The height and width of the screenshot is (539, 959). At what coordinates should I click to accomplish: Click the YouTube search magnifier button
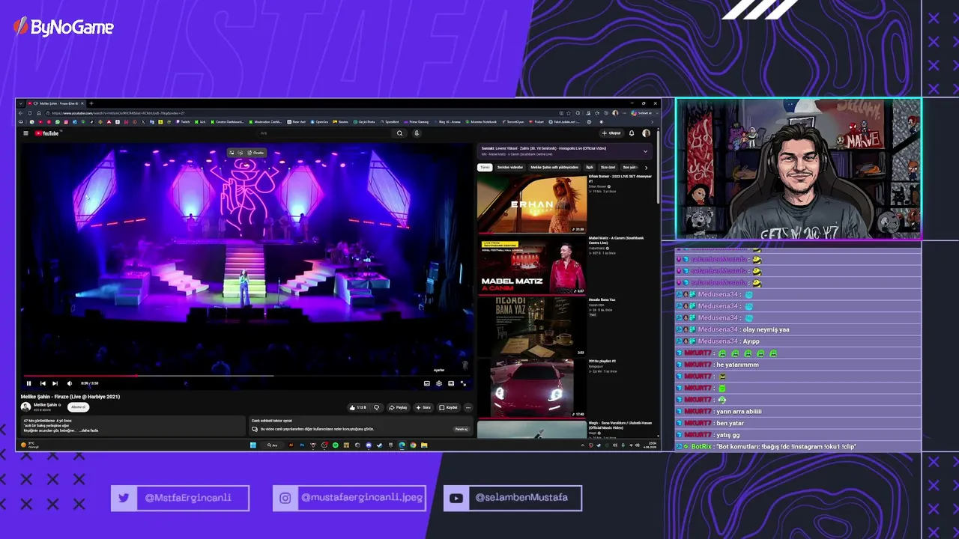(x=399, y=133)
